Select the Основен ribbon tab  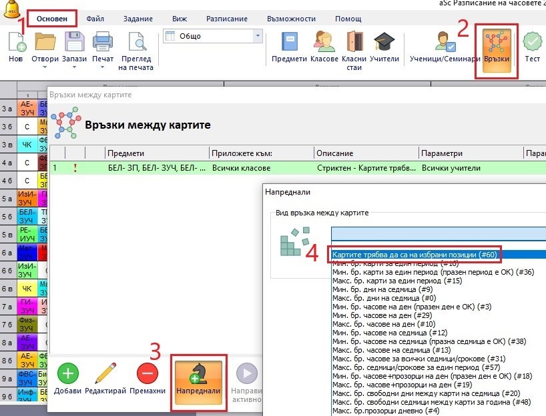point(52,19)
